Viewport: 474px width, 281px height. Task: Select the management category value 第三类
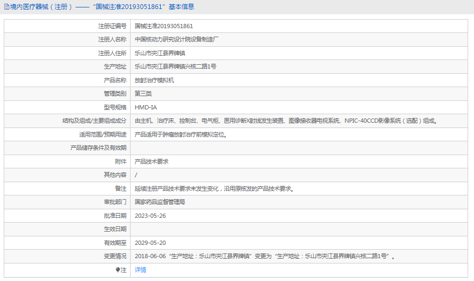pyautogui.click(x=143, y=93)
